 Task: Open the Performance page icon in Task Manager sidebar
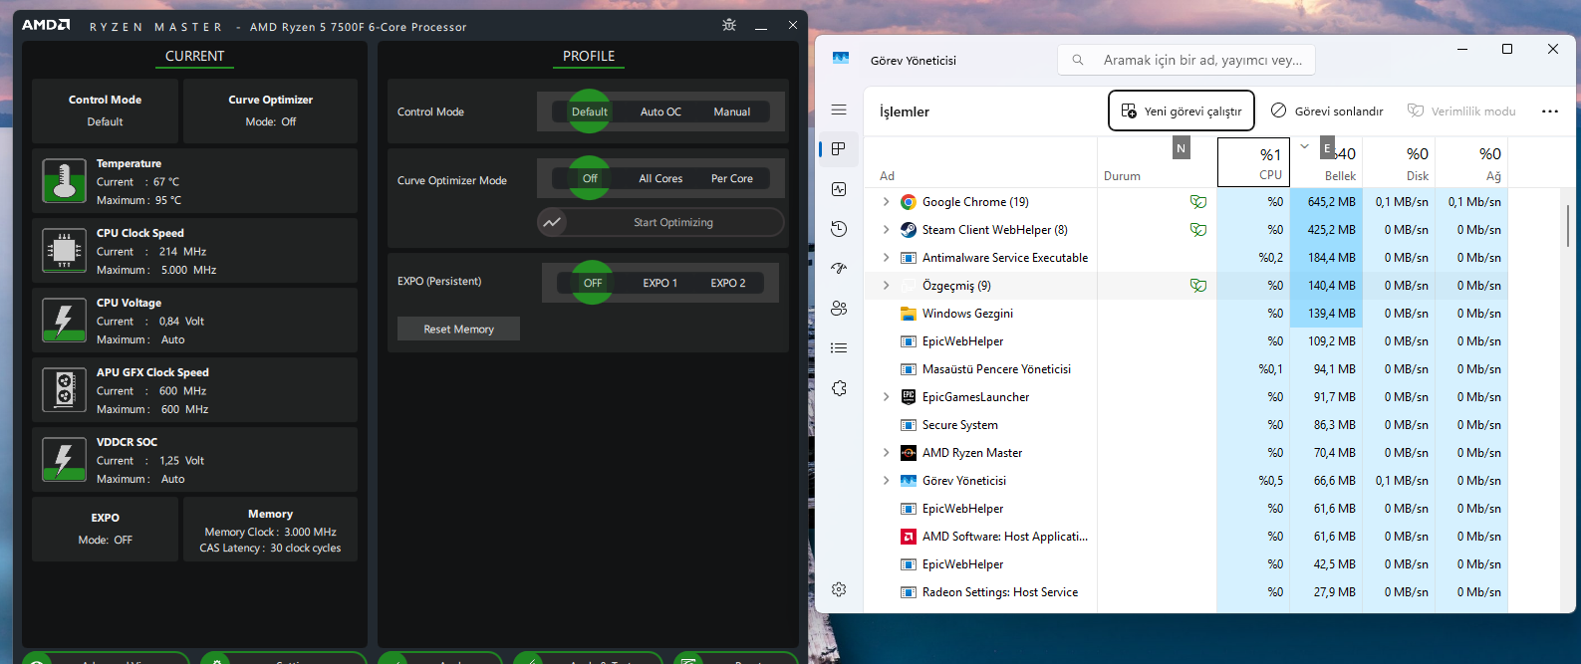[x=839, y=189]
